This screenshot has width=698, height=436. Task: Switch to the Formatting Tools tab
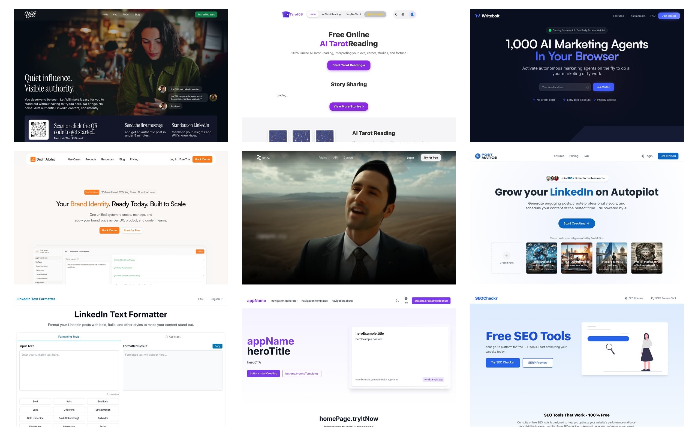pyautogui.click(x=69, y=337)
